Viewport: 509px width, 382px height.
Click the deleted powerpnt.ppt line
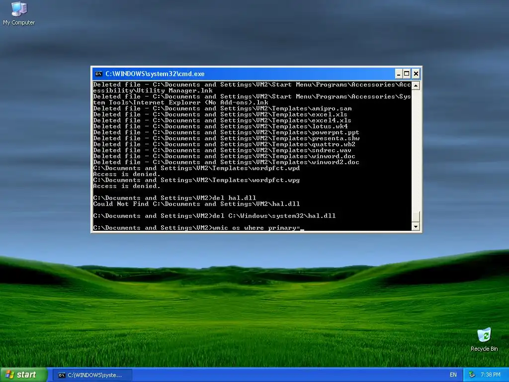(x=226, y=132)
